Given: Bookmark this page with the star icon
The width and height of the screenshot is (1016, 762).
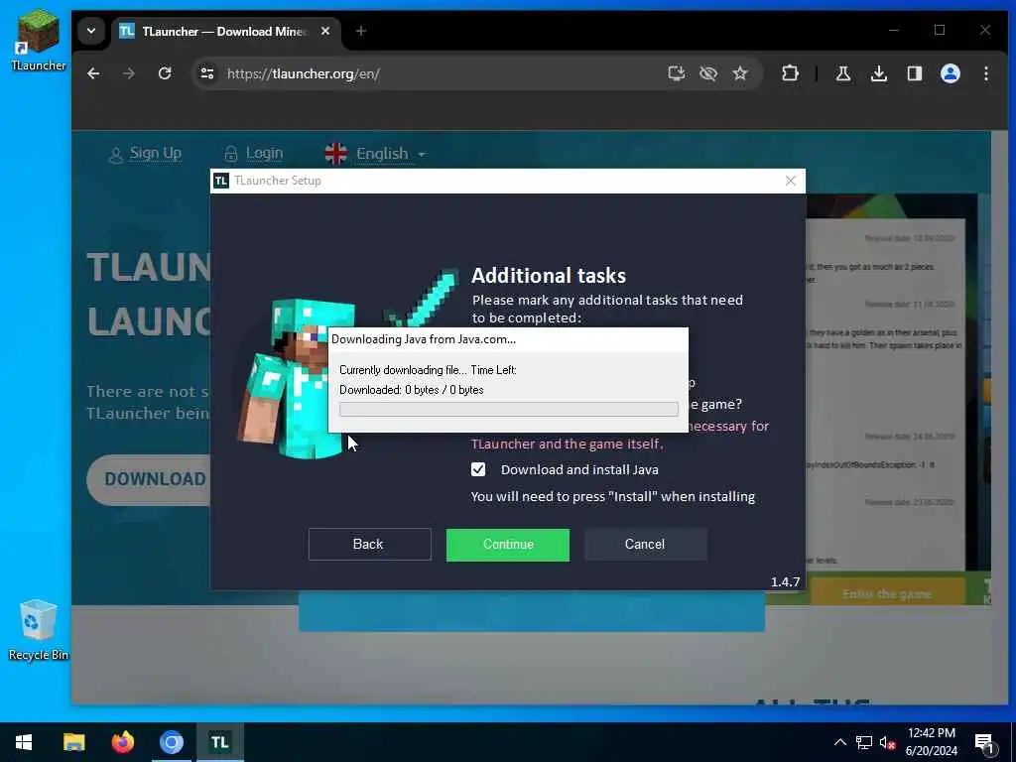Looking at the screenshot, I should (x=740, y=73).
